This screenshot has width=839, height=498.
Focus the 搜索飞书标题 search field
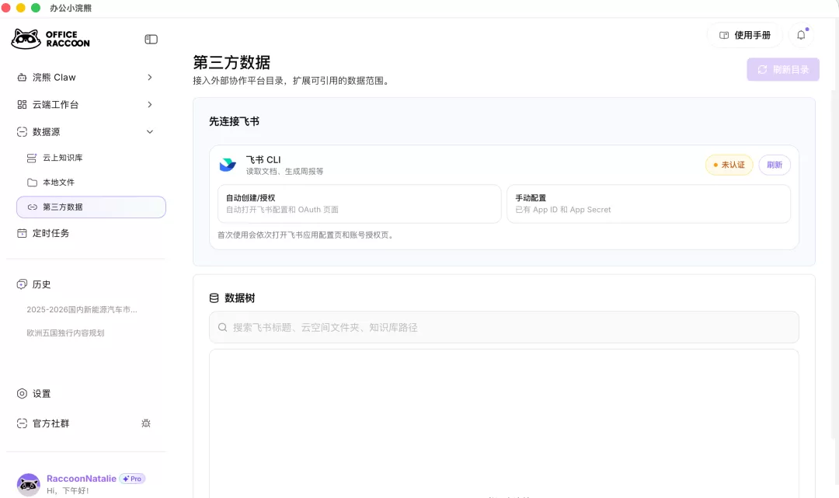pos(504,327)
